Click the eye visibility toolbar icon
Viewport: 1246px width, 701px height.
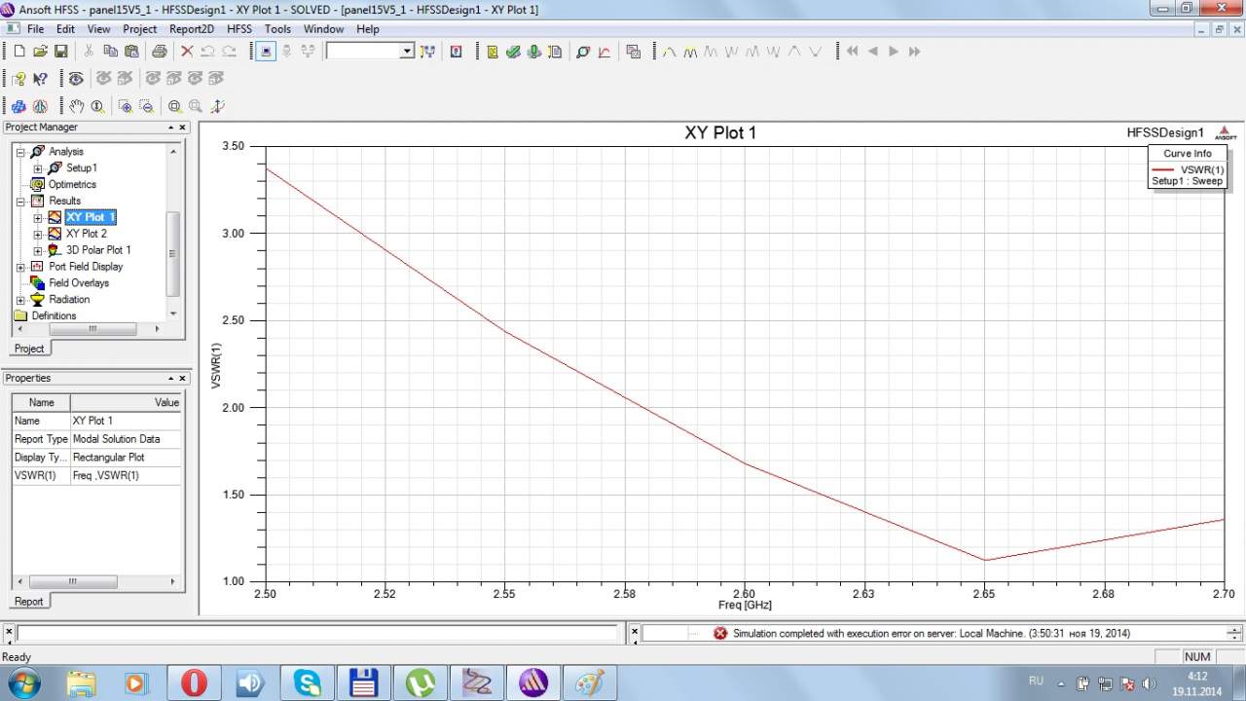click(x=75, y=79)
